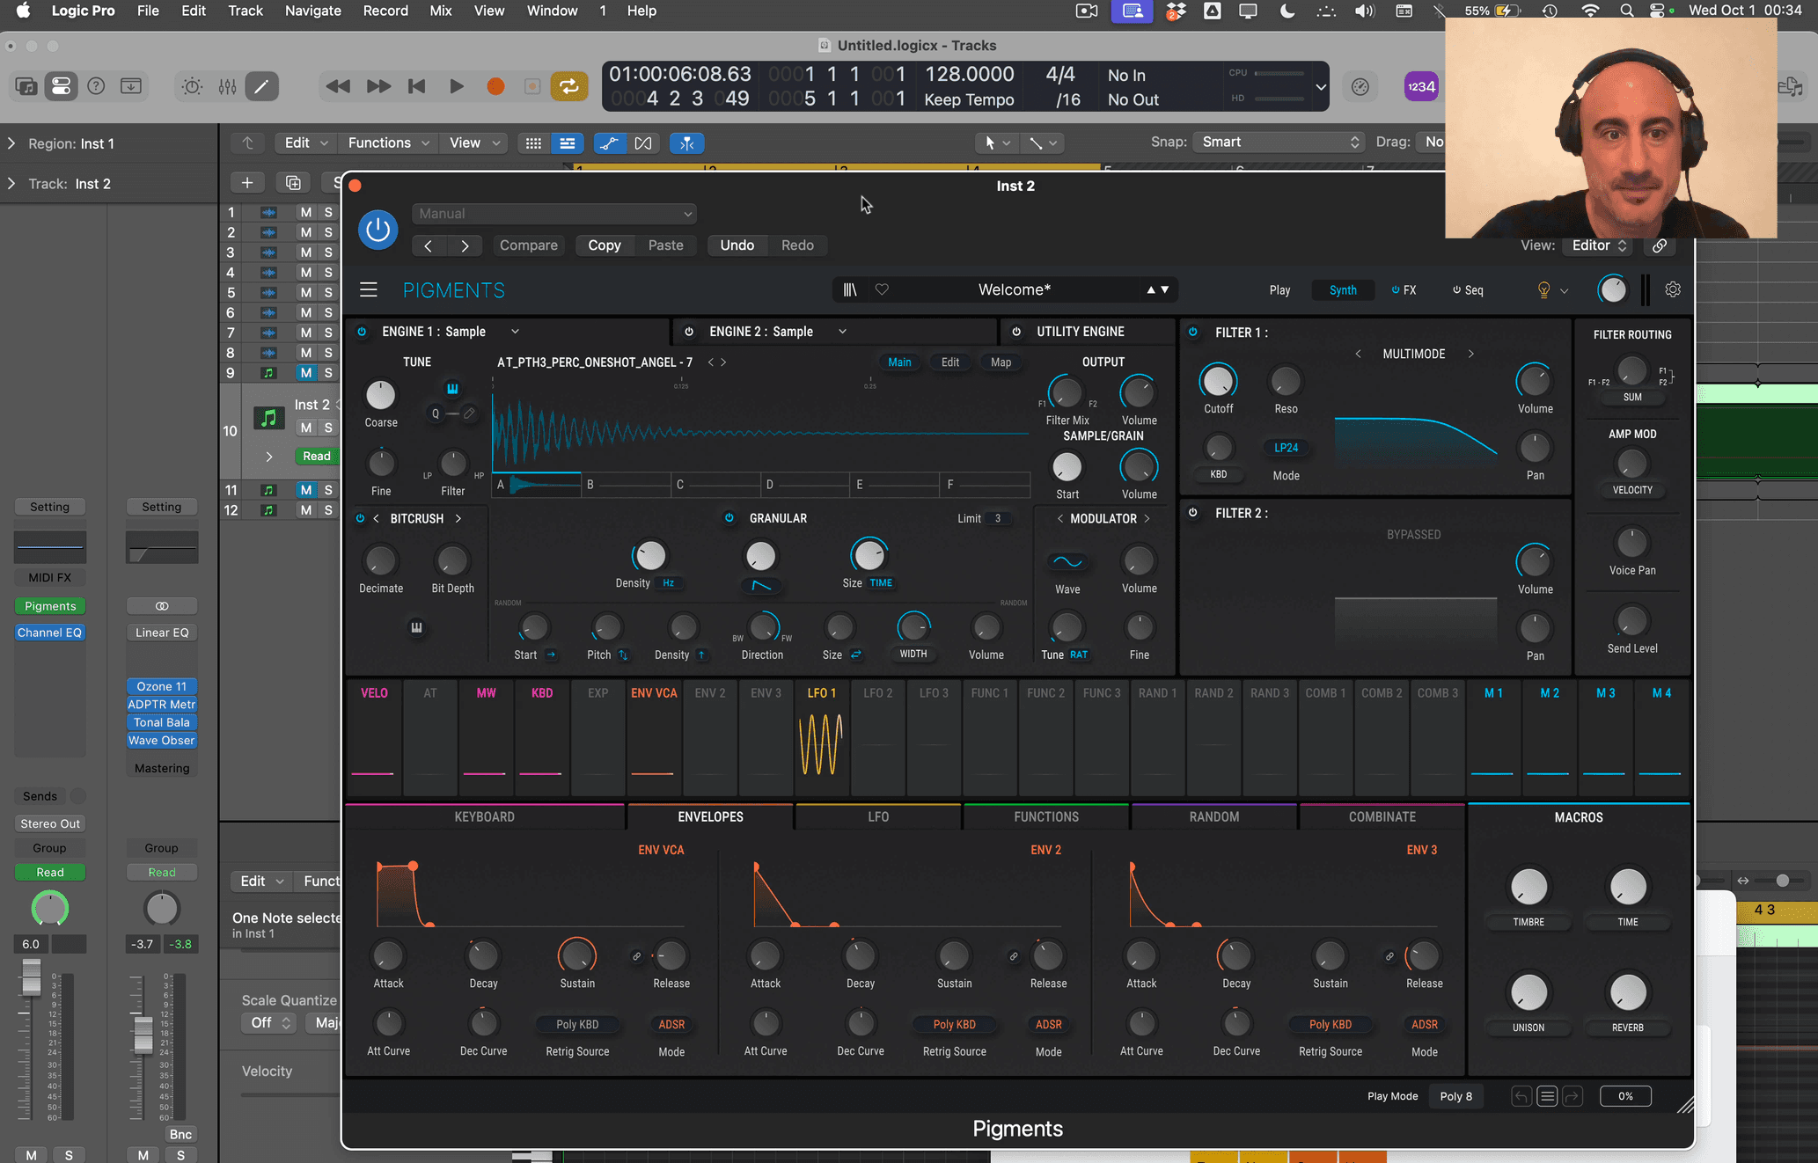Open Engine 2 Sample type dropdown
1818x1163 pixels.
click(842, 332)
